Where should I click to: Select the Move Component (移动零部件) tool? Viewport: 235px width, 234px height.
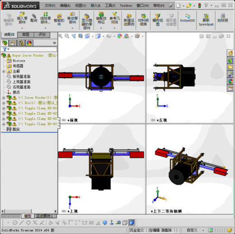[x=72, y=18]
